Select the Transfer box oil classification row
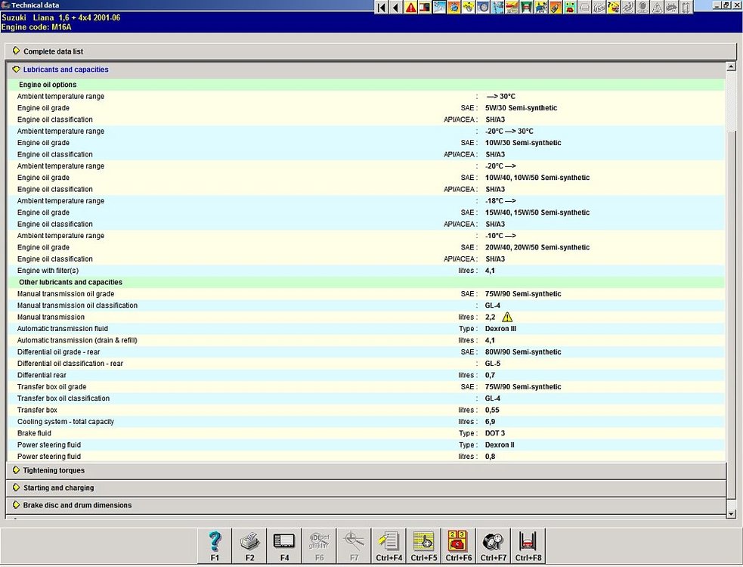743x567 pixels. pyautogui.click(x=367, y=398)
